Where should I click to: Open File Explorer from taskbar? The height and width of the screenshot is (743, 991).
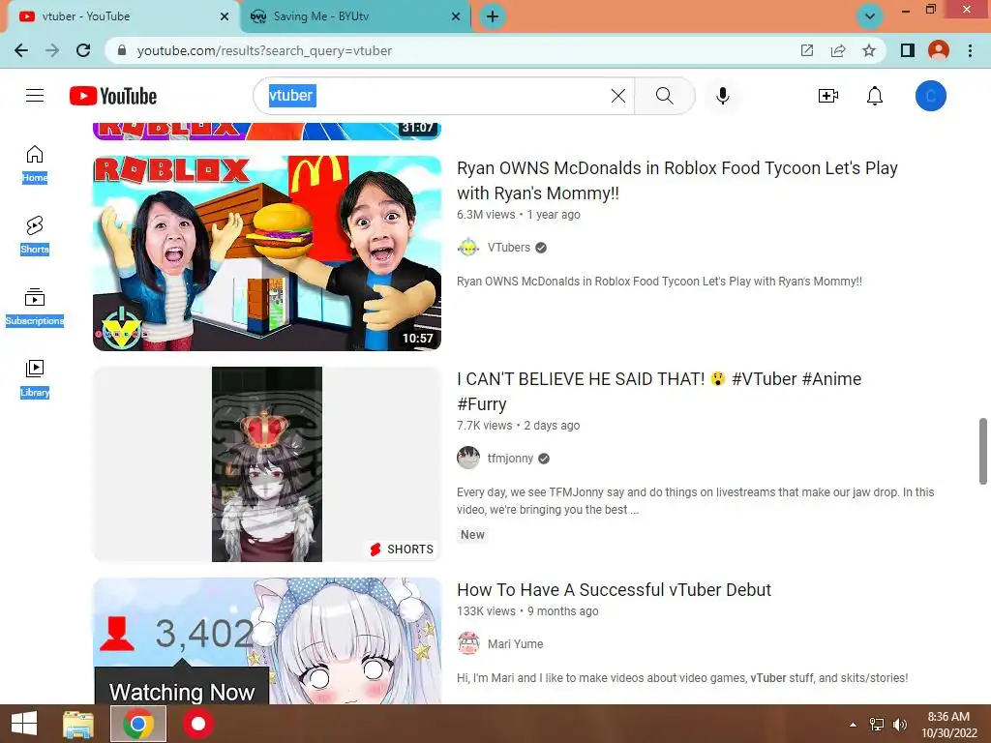[78, 724]
